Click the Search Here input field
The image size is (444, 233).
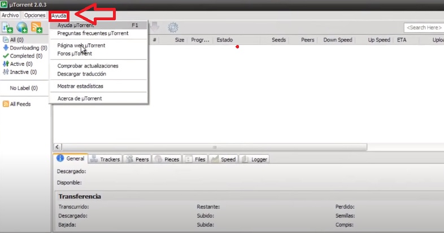click(x=424, y=28)
